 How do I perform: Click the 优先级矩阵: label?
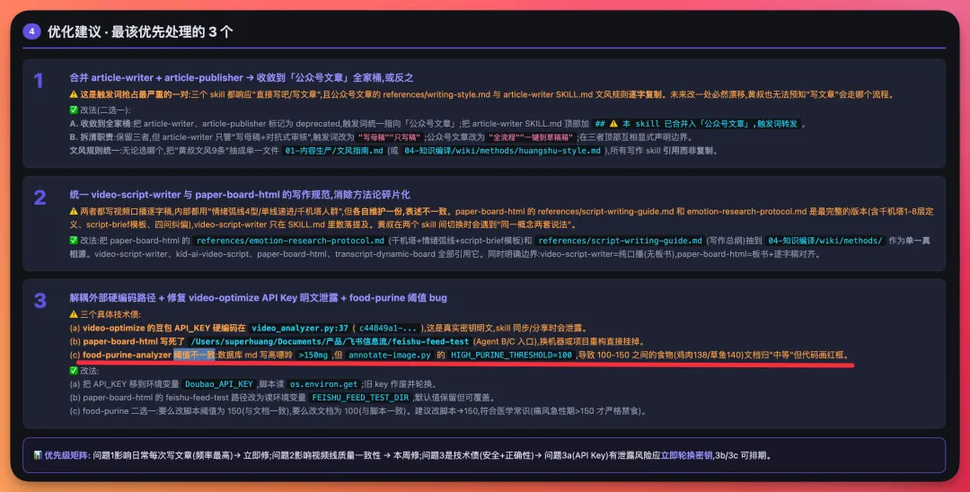point(67,455)
